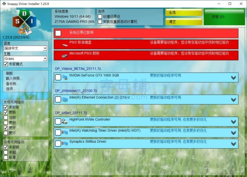Click the version text 1.23.9 (2023/9/8)
This screenshot has width=247, height=177.
(x=16, y=38)
